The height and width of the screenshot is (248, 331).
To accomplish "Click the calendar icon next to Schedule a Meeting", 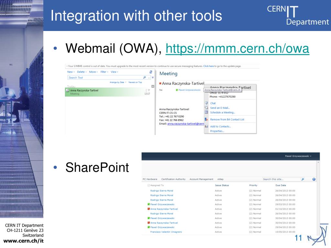I will point(206,112).
